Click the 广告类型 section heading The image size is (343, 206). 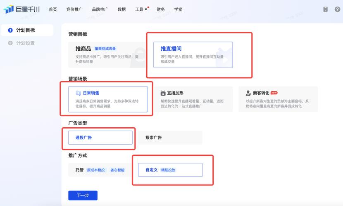pyautogui.click(x=78, y=123)
